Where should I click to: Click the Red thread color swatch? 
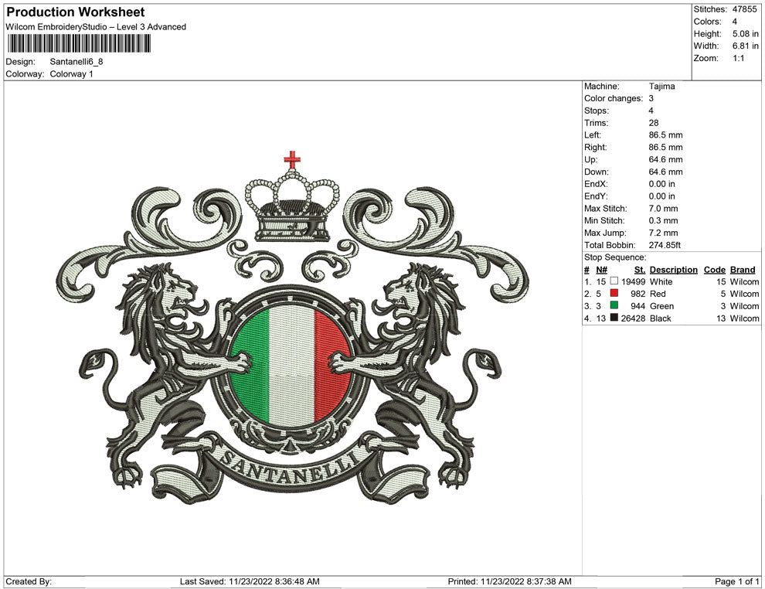click(614, 293)
